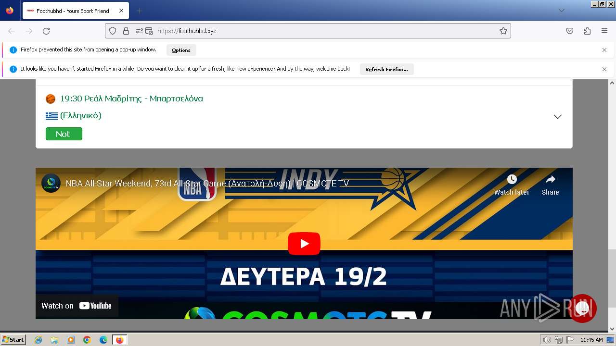Open a new tab with the plus icon
The height and width of the screenshot is (346, 616).
[139, 11]
